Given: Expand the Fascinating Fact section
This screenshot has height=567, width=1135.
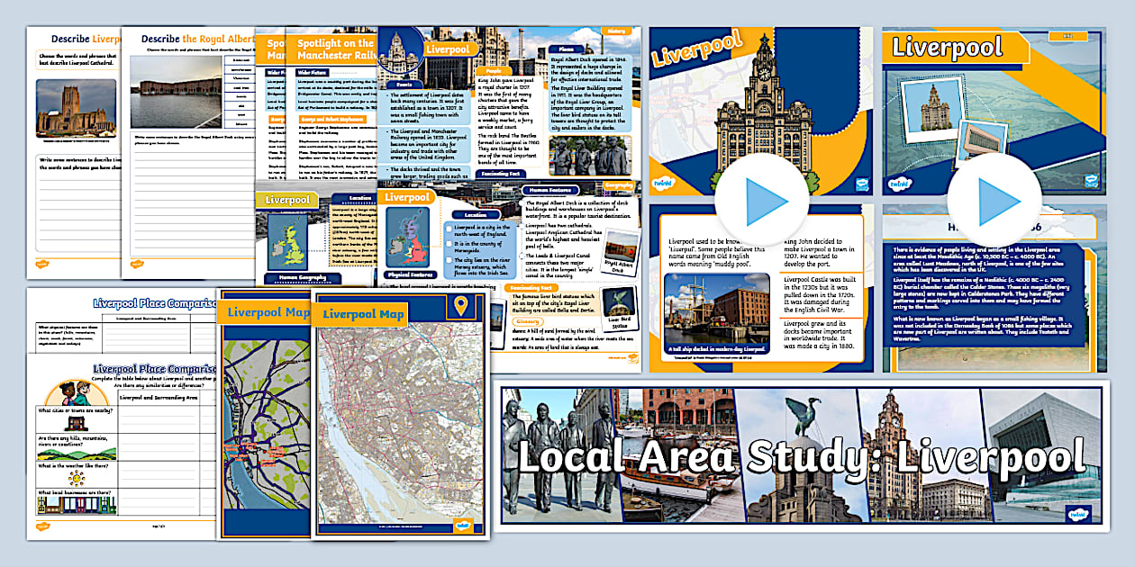Looking at the screenshot, I should pyautogui.click(x=530, y=289).
